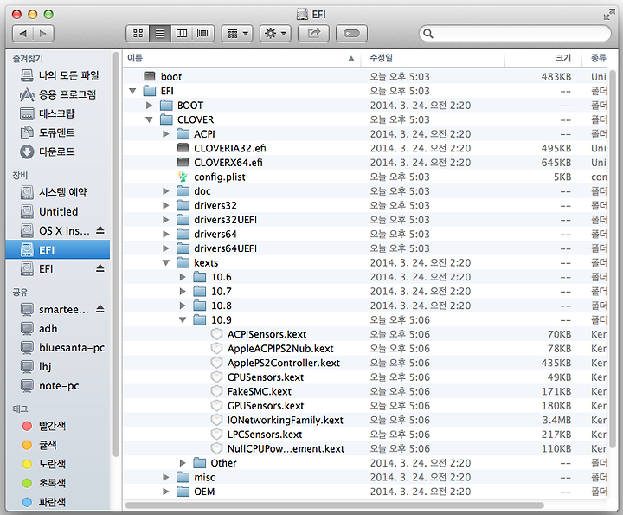This screenshot has height=515, width=623.
Task: Select the red tag 빨간색
Action: click(44, 426)
